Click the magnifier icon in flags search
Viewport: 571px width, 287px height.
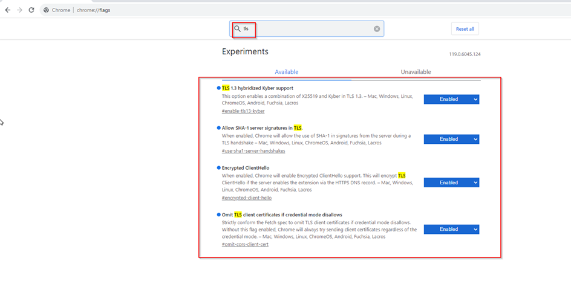coord(237,29)
